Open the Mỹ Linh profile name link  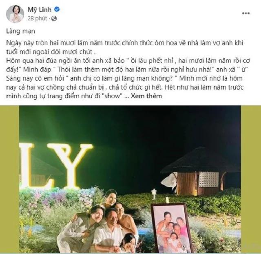pyautogui.click(x=40, y=10)
